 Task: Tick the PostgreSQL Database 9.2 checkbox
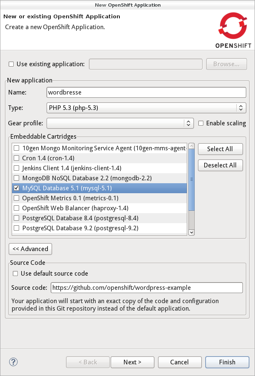tap(16, 228)
